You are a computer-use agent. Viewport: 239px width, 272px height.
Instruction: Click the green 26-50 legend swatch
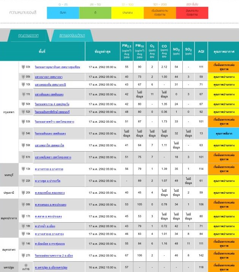[95, 13]
